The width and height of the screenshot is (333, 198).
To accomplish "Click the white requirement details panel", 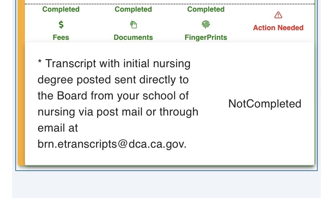I will click(170, 104).
